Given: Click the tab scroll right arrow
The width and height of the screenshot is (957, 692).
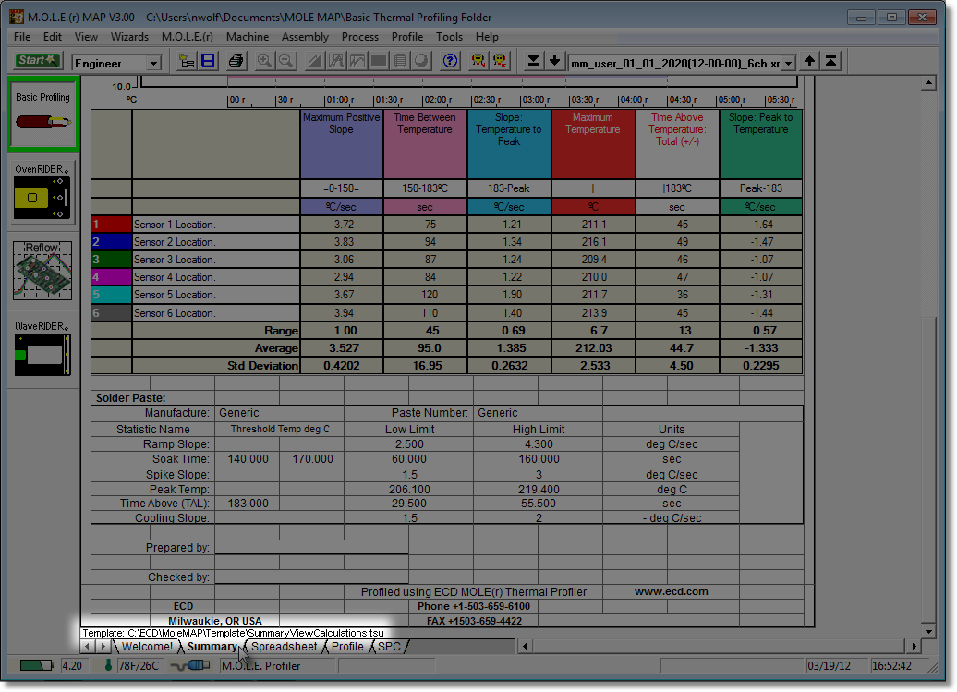Looking at the screenshot, I should tap(103, 646).
